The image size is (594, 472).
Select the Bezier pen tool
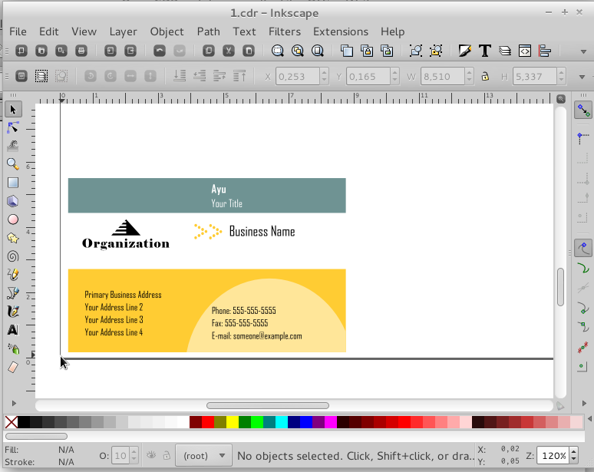pos(13,293)
